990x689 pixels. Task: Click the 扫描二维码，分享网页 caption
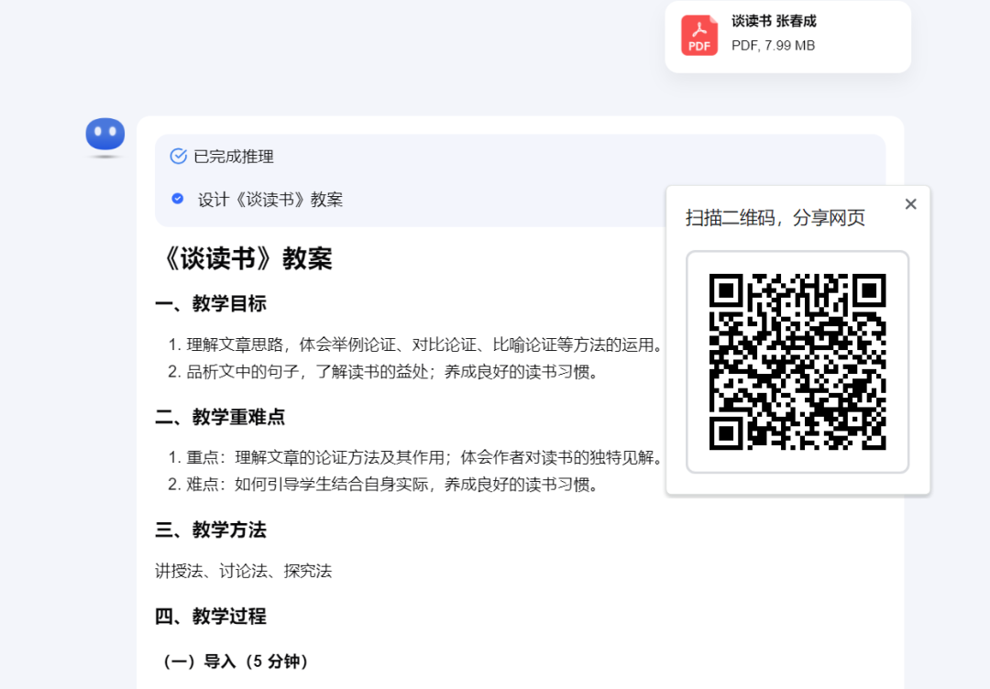[775, 218]
